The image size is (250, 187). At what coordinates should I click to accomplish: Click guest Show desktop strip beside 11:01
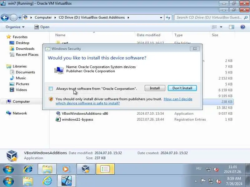tap(248, 169)
